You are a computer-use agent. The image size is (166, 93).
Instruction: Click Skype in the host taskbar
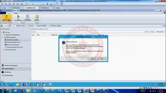click(x=60, y=91)
